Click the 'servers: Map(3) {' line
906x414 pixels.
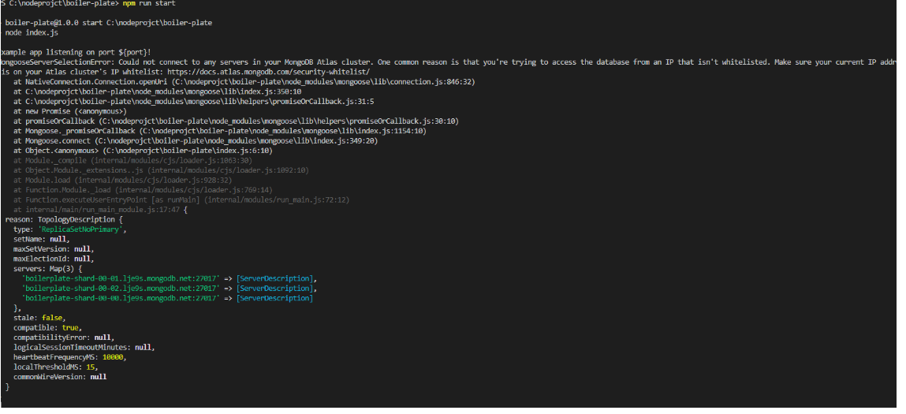tap(48, 269)
